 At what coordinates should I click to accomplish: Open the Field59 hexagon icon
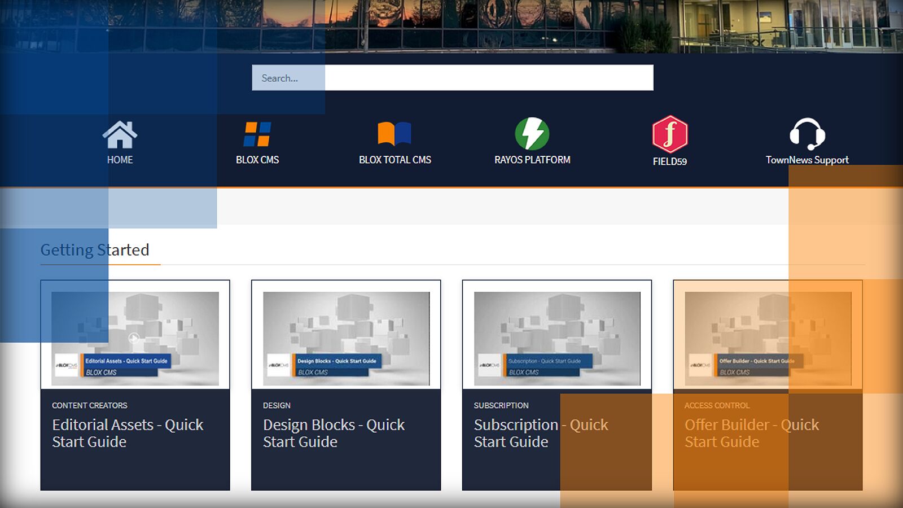(670, 134)
